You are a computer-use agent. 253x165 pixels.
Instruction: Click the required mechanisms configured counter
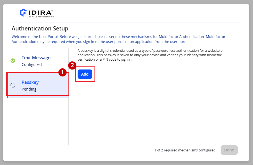pyautogui.click(x=185, y=150)
